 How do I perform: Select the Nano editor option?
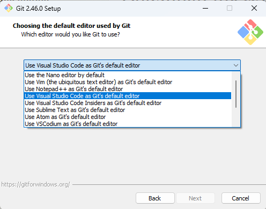pos(128,75)
